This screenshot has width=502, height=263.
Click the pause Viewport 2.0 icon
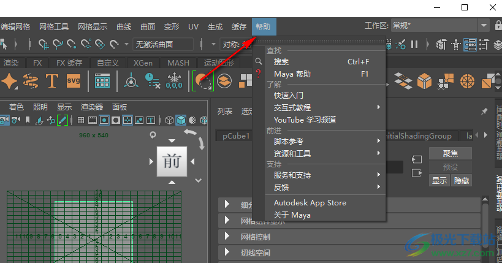coord(414,44)
